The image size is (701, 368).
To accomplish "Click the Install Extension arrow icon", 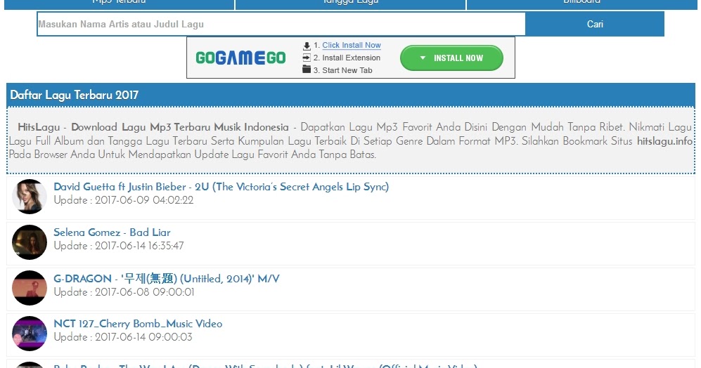I will point(307,58).
